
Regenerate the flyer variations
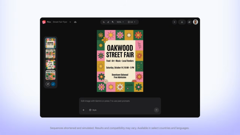pyautogui.click(x=48, y=84)
